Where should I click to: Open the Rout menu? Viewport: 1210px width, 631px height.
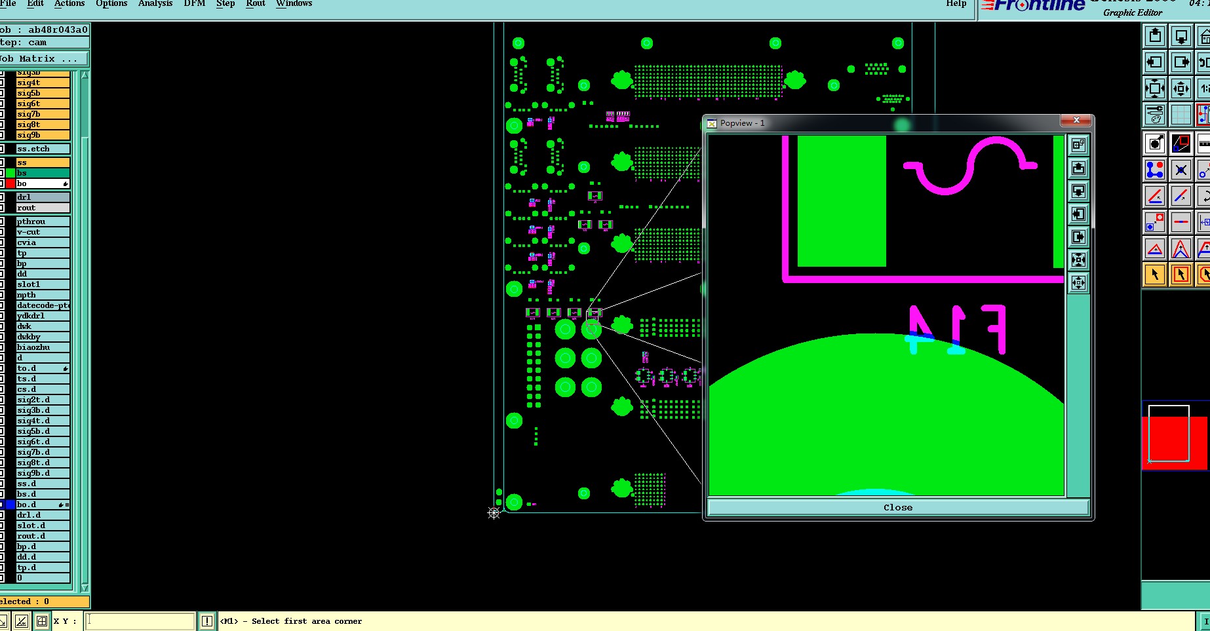tap(256, 3)
